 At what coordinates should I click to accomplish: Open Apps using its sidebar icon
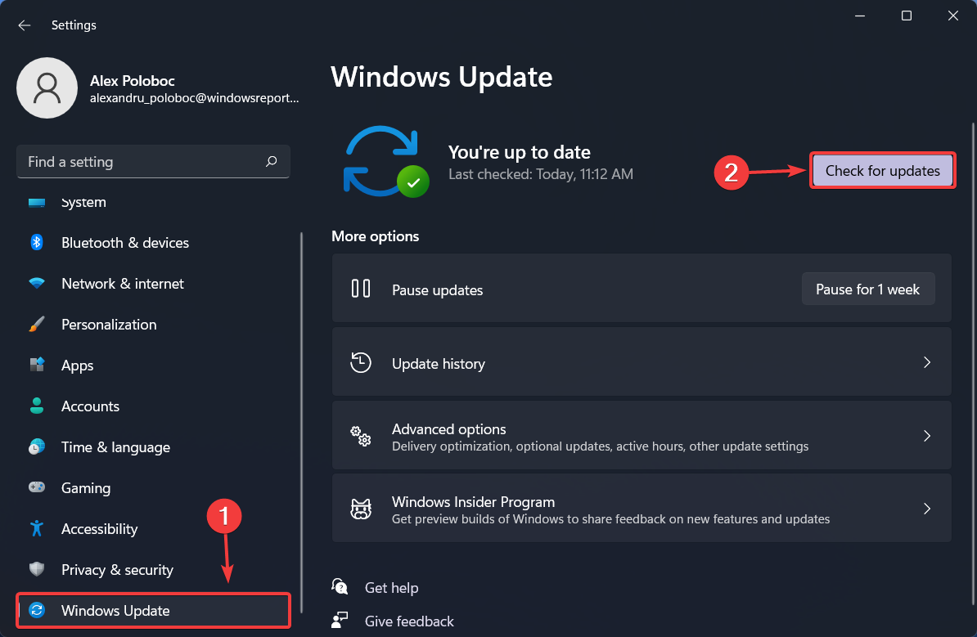point(36,365)
